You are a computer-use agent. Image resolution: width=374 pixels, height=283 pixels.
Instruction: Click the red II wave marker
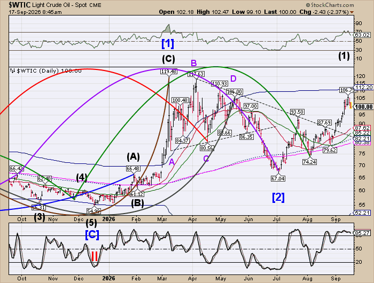pos(95,257)
